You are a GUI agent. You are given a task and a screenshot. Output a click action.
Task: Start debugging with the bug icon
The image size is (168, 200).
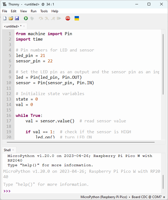pyautogui.click(x=32, y=18)
